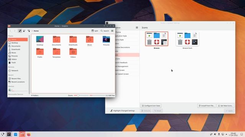245x137 pixels.
Task: Click Install from File button
Action: click(x=207, y=106)
